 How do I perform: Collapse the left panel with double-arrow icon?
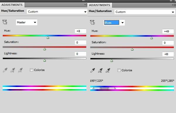[x=83, y=1]
